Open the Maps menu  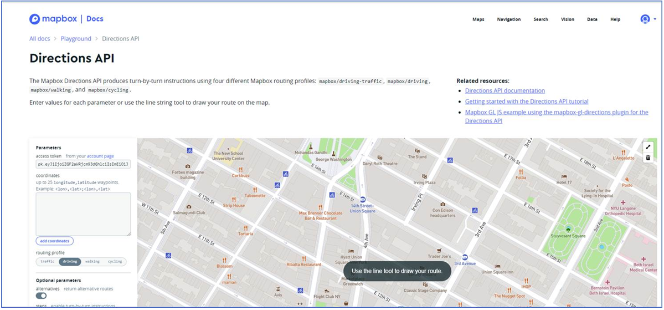tap(478, 19)
